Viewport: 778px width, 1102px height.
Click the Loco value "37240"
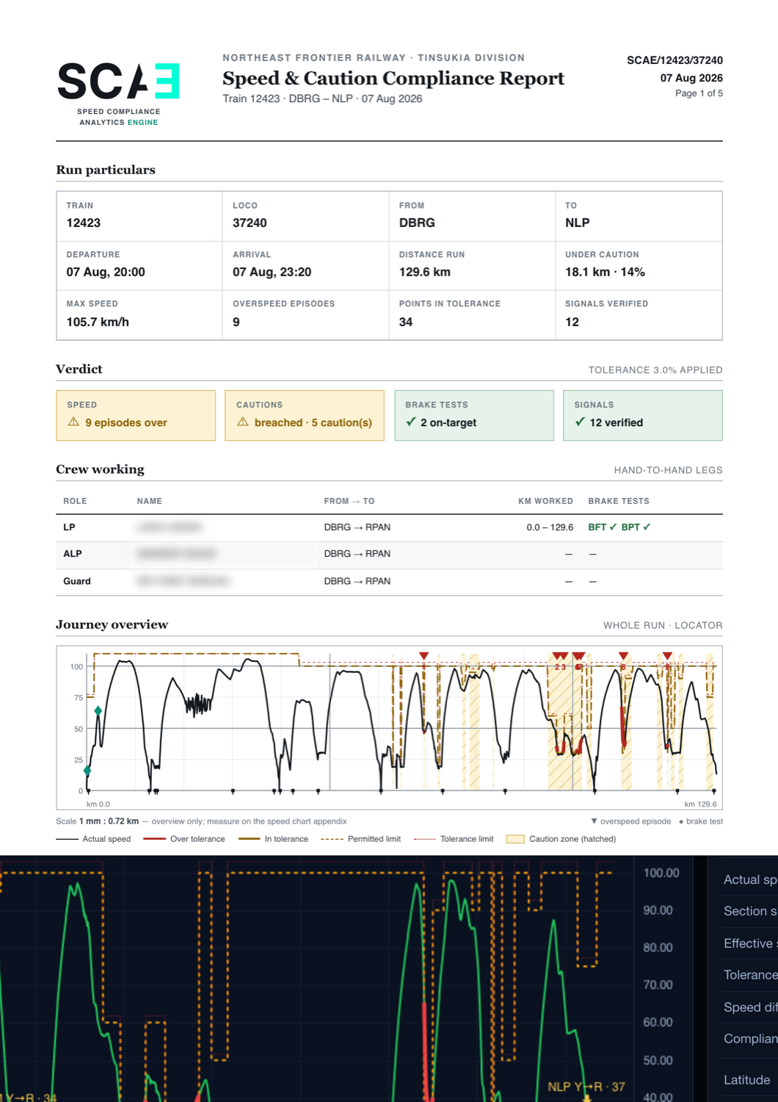(250, 223)
